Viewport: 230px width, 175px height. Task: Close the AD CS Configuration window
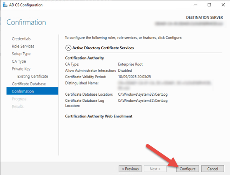223,5
